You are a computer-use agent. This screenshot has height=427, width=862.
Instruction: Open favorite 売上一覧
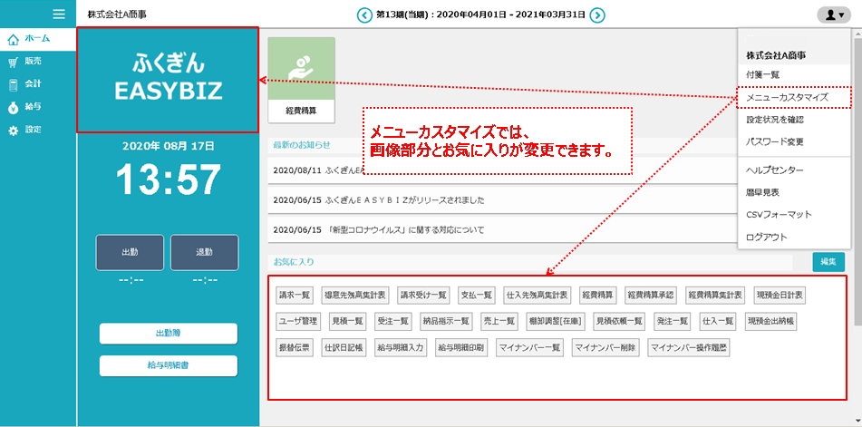tap(499, 321)
